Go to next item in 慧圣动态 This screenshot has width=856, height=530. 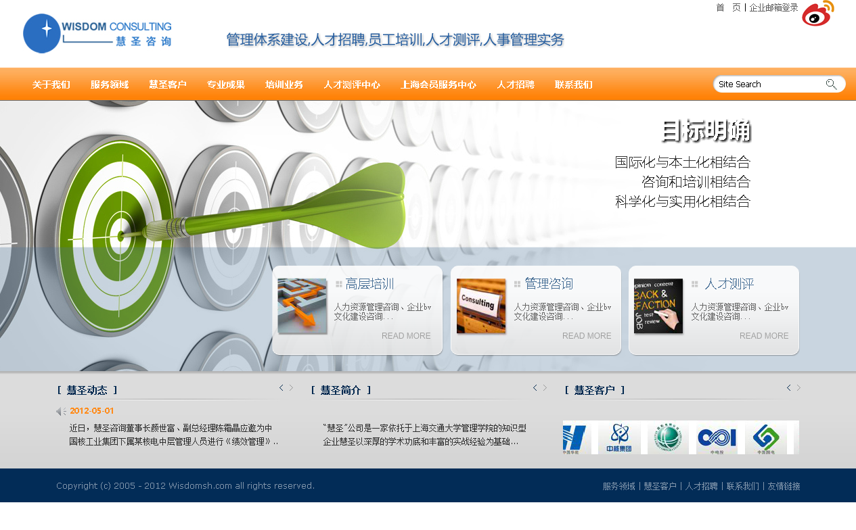click(x=292, y=388)
